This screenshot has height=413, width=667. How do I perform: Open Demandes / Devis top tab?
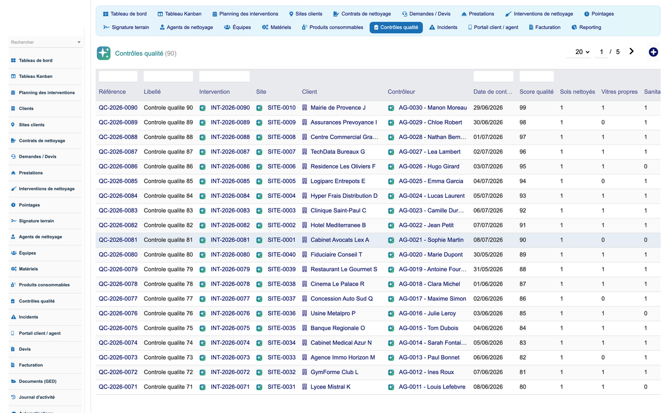tap(426, 14)
